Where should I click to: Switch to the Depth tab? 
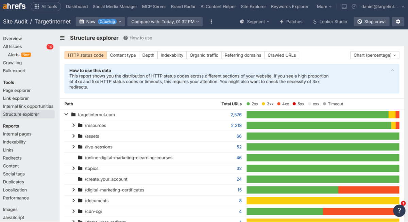(x=148, y=55)
